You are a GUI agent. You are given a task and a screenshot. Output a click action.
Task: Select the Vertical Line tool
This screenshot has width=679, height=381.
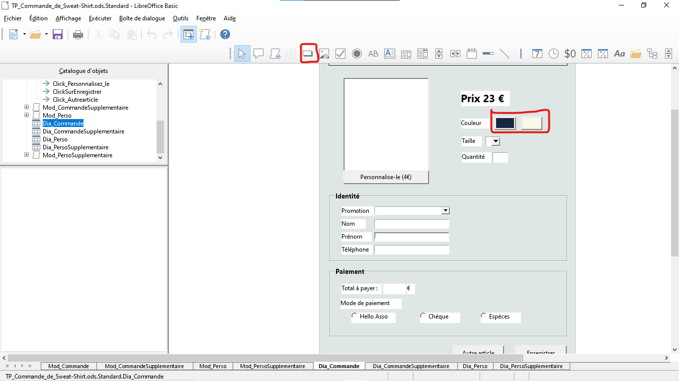click(521, 54)
